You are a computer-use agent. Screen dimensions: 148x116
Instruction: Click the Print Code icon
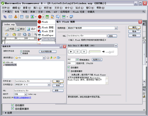point(29,35)
